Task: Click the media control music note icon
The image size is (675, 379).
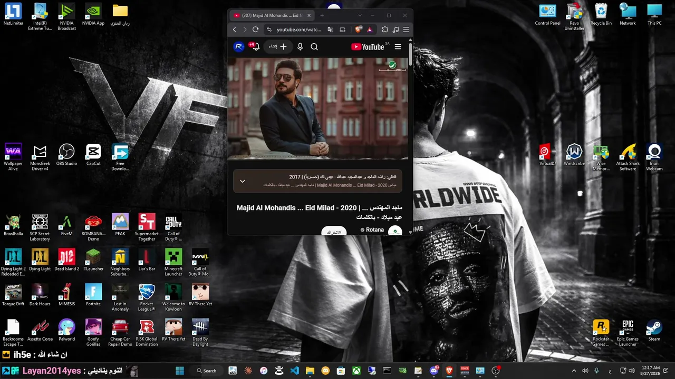Action: point(396,29)
